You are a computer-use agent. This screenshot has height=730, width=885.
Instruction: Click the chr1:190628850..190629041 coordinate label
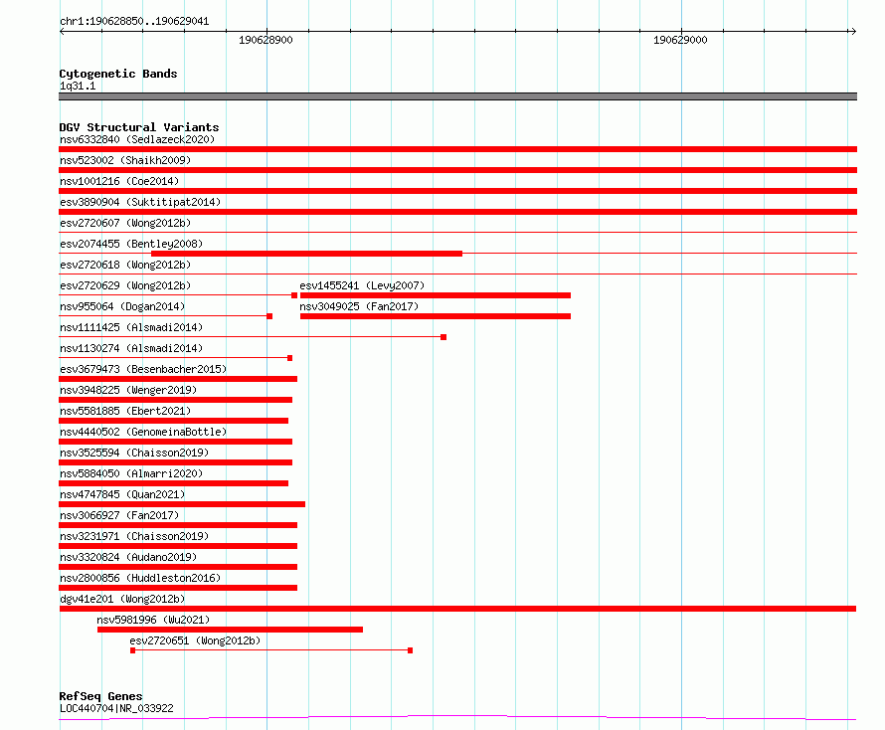click(134, 22)
